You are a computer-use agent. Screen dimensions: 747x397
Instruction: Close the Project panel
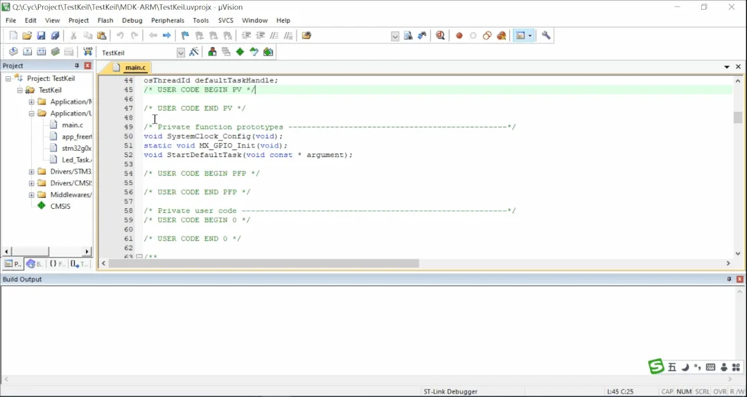coord(87,66)
